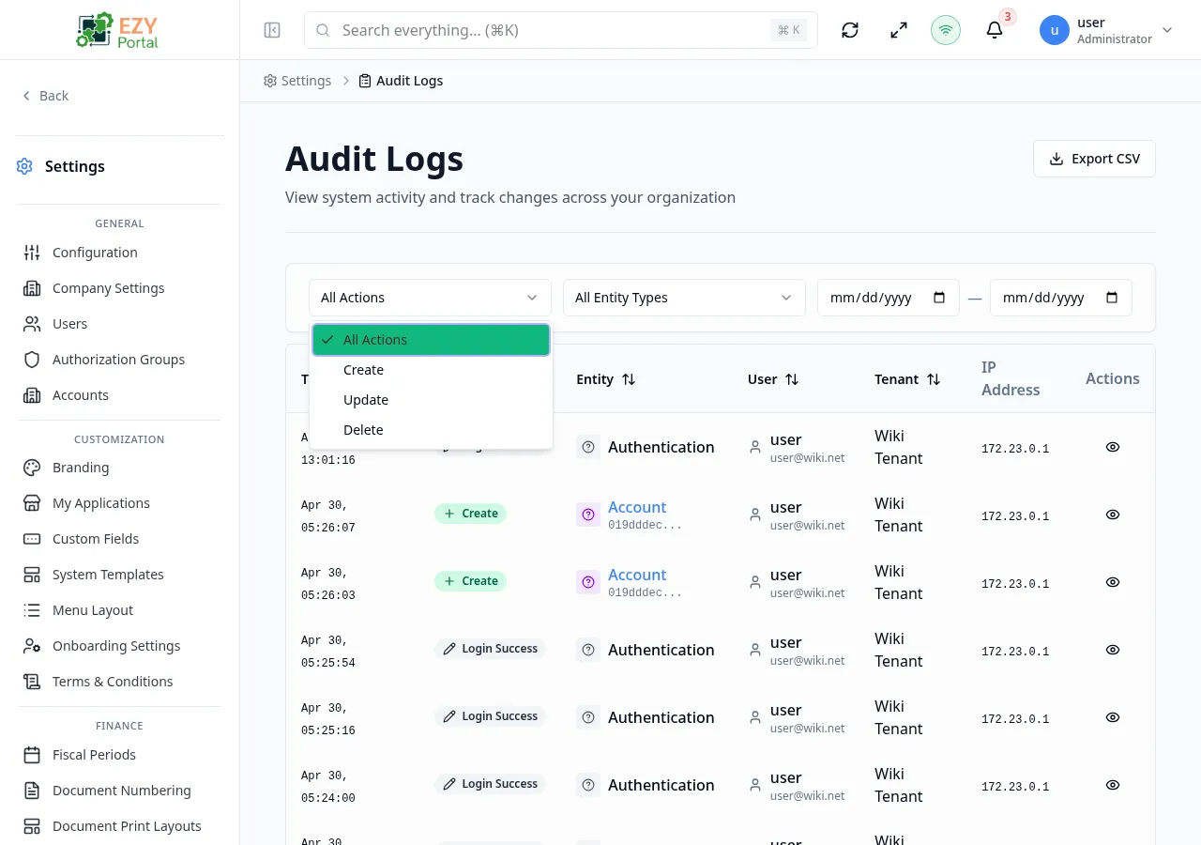View details of the 13:01:16 log entry
1201x845 pixels.
click(1113, 447)
